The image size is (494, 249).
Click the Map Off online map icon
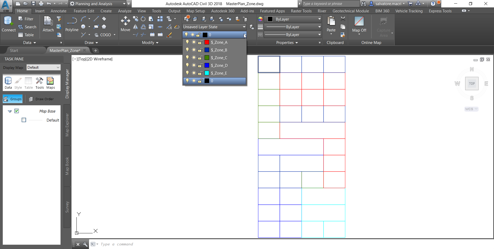point(359,22)
